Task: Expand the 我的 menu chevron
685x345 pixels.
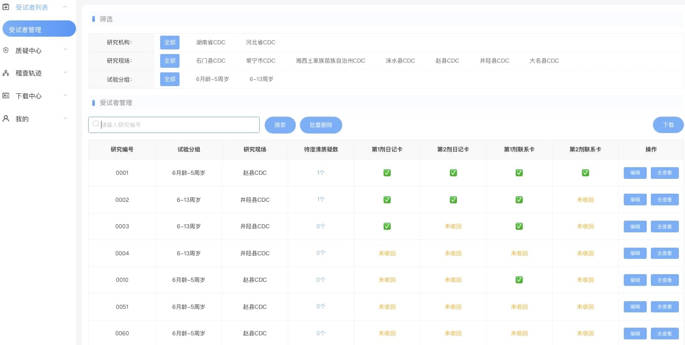Action: click(x=65, y=119)
